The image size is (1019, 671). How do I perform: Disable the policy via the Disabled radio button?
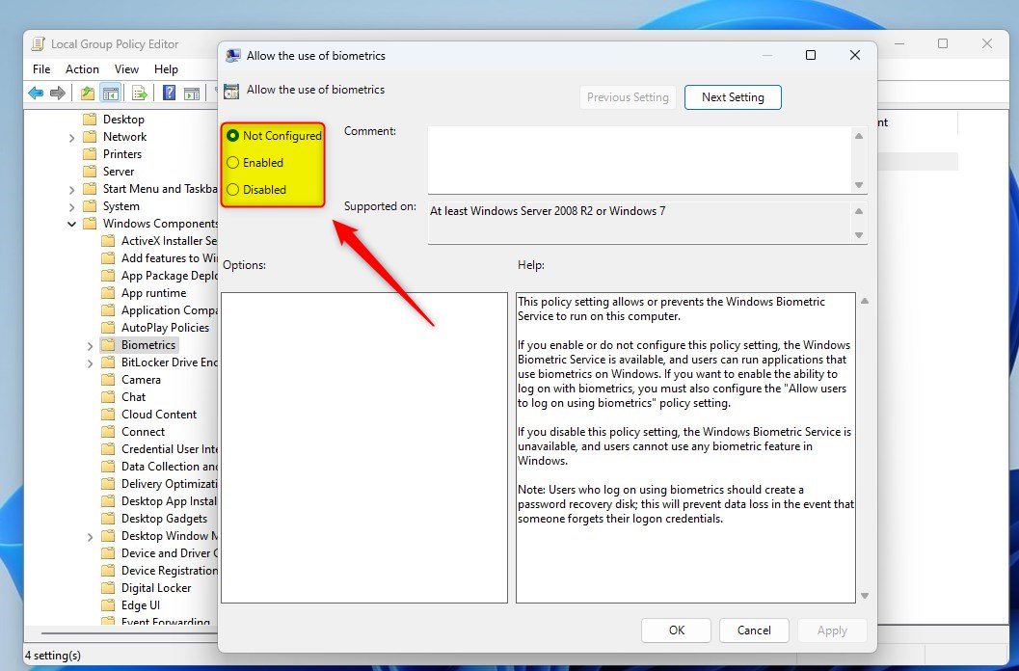pos(232,189)
